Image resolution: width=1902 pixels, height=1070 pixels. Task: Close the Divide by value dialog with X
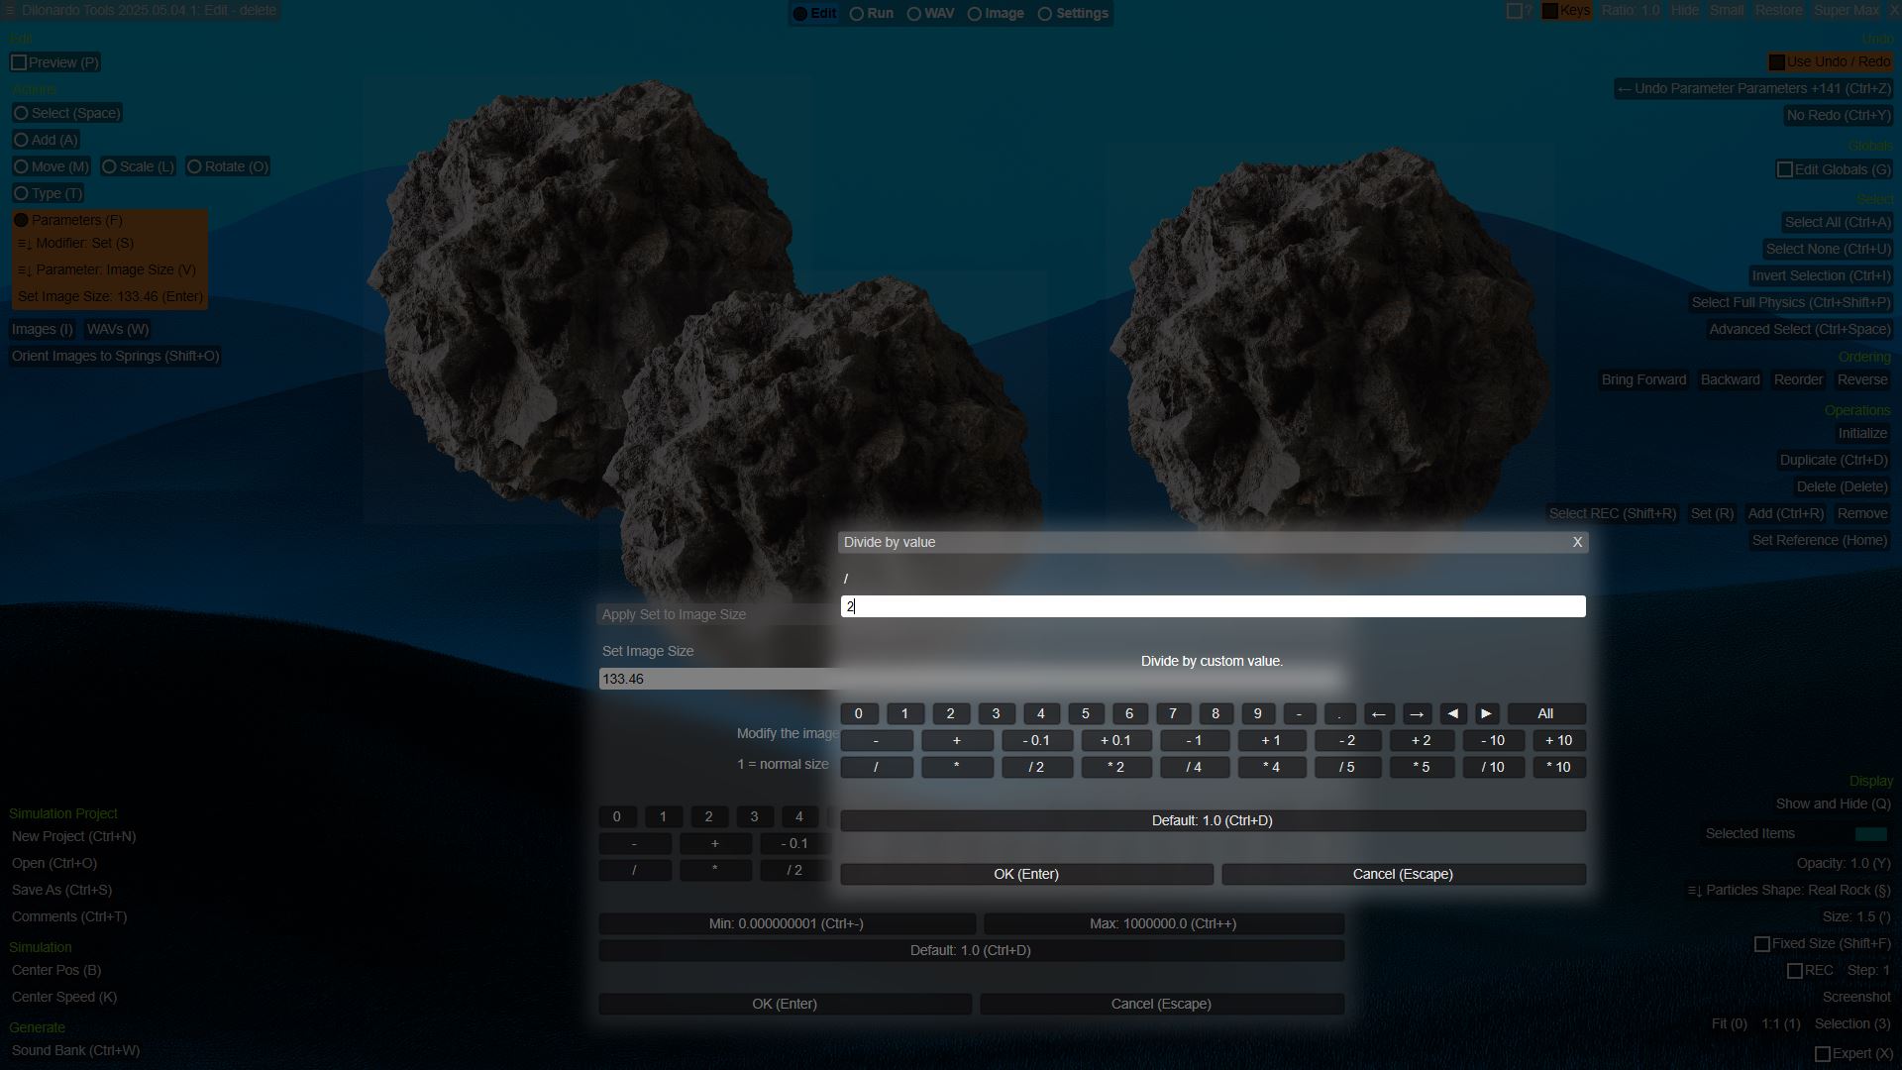coord(1577,542)
